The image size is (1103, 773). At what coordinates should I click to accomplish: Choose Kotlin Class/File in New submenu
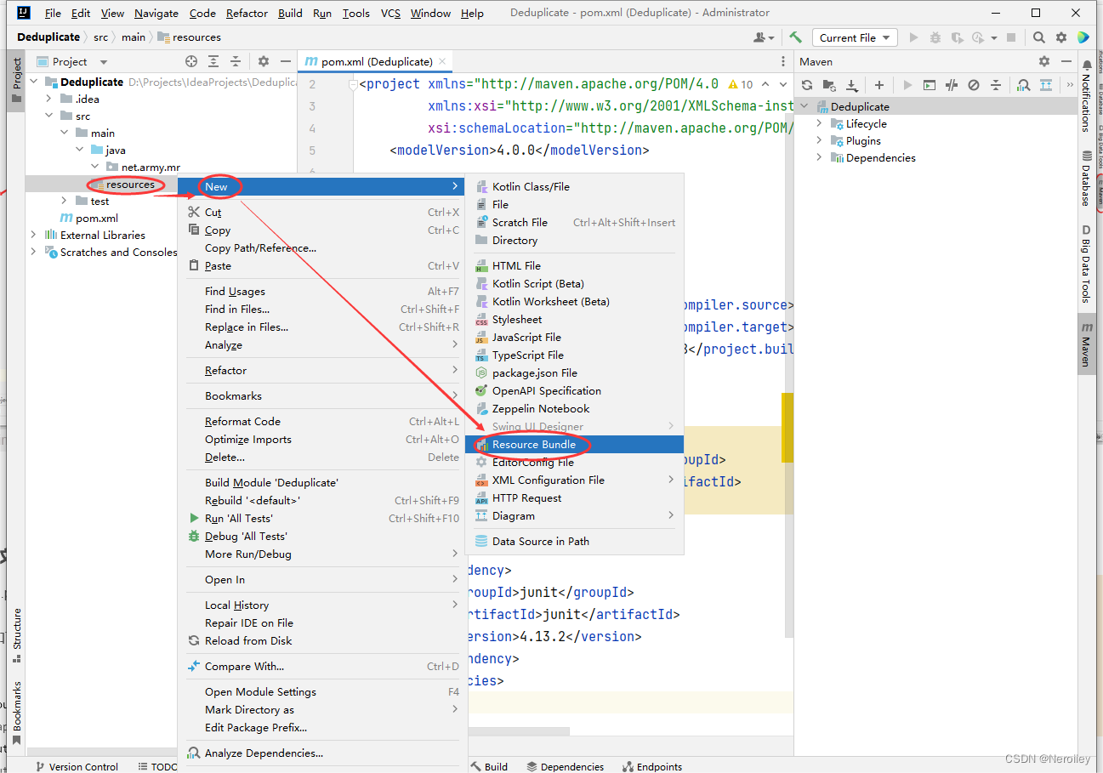click(575, 186)
